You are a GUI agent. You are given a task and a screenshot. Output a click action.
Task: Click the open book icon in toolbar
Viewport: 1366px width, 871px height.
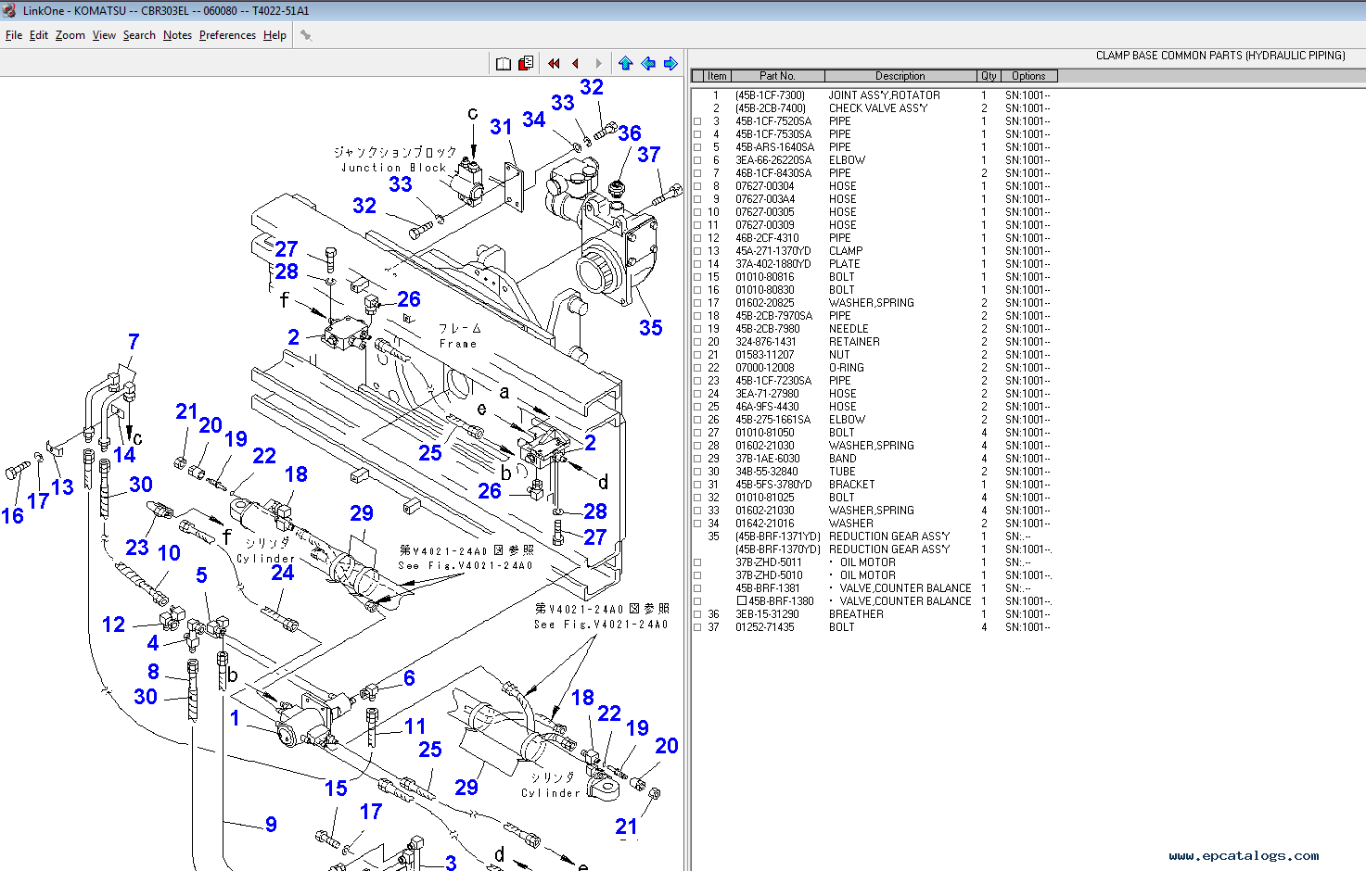pos(503,64)
